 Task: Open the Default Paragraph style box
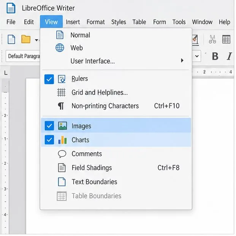tap(23, 56)
